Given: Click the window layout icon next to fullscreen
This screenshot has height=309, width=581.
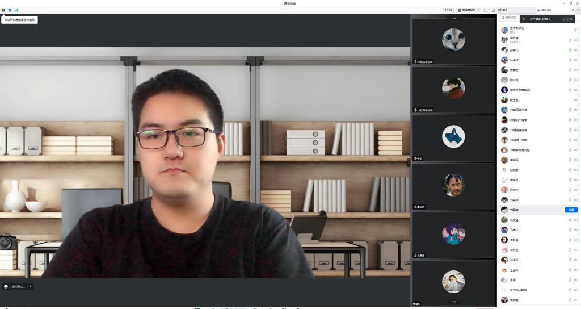Looking at the screenshot, I should pyautogui.click(x=493, y=10).
